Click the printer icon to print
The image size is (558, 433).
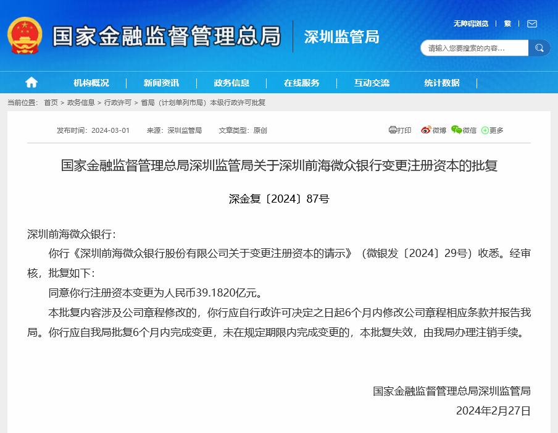(x=393, y=130)
